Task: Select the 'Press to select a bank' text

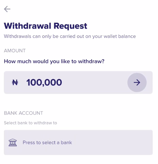Action: tap(47, 143)
